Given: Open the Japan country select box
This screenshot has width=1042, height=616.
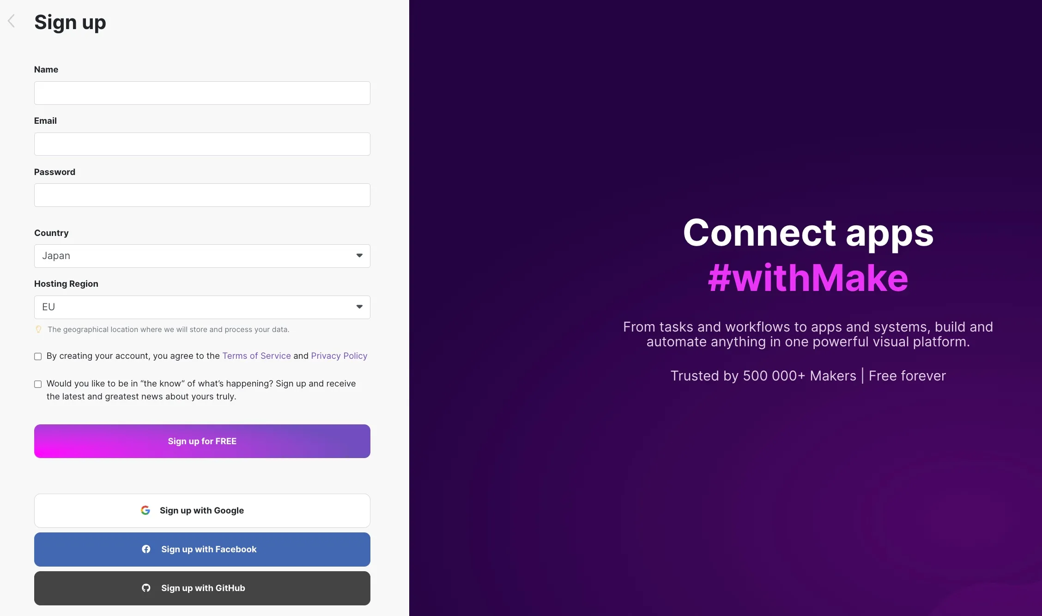Looking at the screenshot, I should click(x=194, y=256).
